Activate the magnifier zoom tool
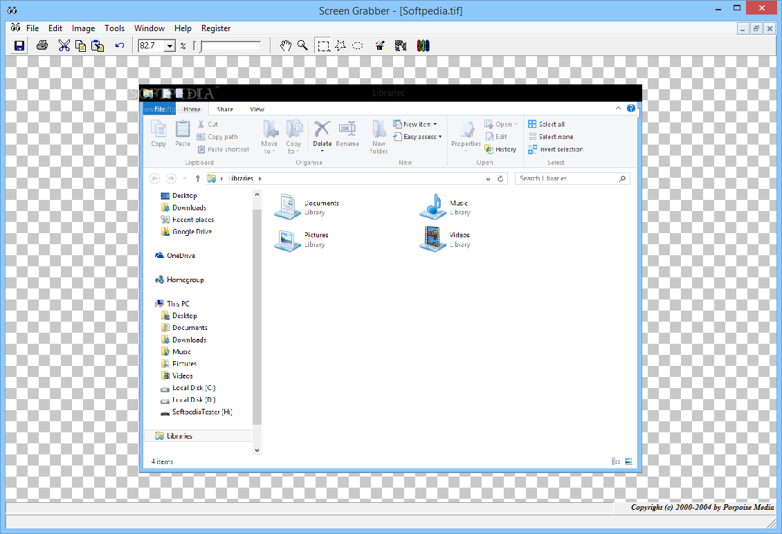Image resolution: width=782 pixels, height=534 pixels. coord(303,46)
